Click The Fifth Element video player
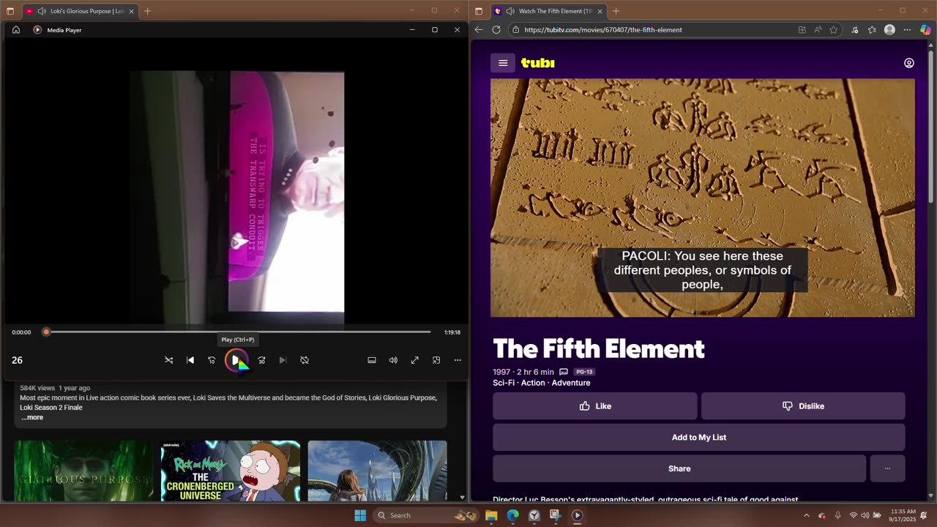This screenshot has height=527, width=937. click(x=703, y=198)
